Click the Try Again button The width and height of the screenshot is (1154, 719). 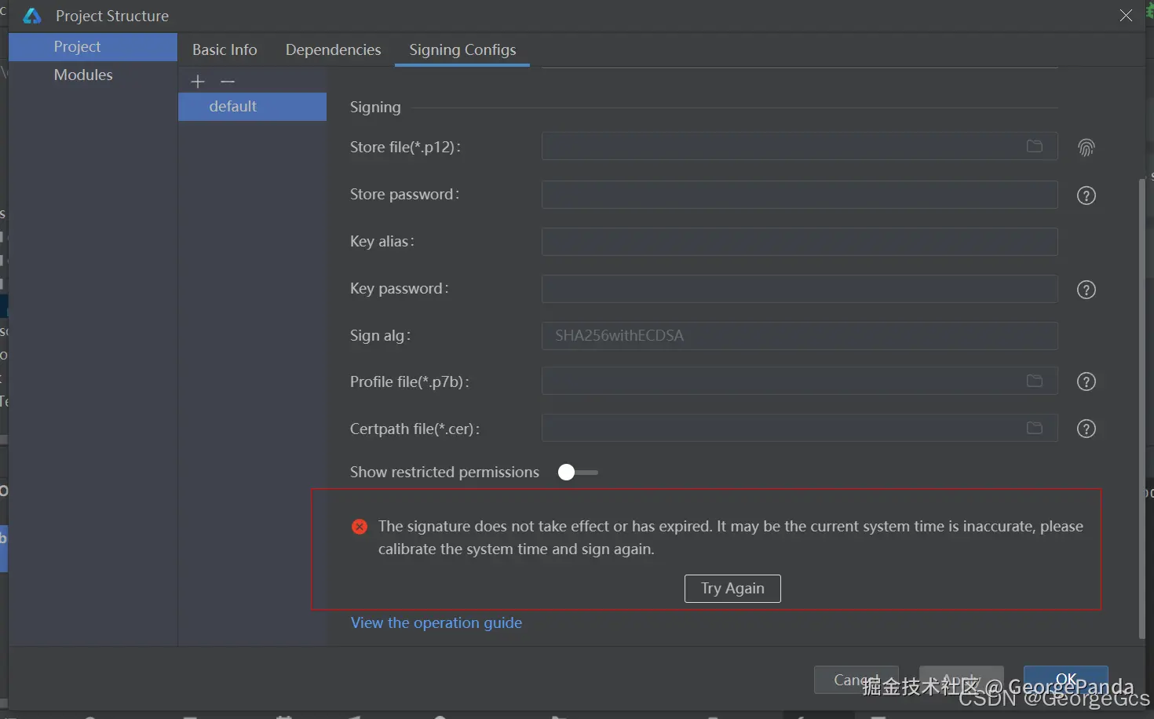[x=732, y=589]
